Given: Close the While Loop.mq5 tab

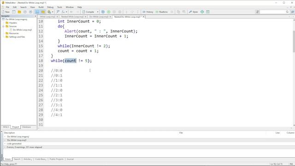Looking at the screenshot, I should pos(57,17).
